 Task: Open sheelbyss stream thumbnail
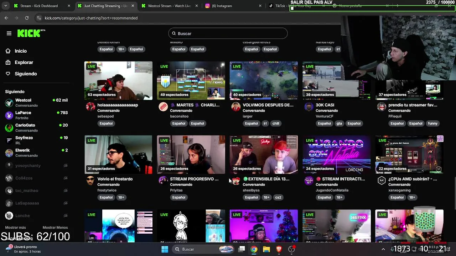(264, 155)
